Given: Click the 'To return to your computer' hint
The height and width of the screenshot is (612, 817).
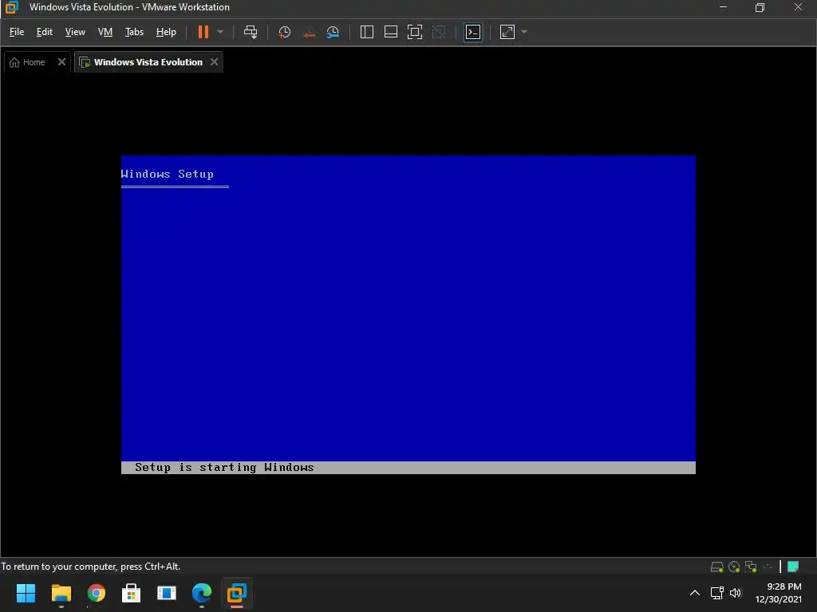Looking at the screenshot, I should pyautogui.click(x=91, y=567).
